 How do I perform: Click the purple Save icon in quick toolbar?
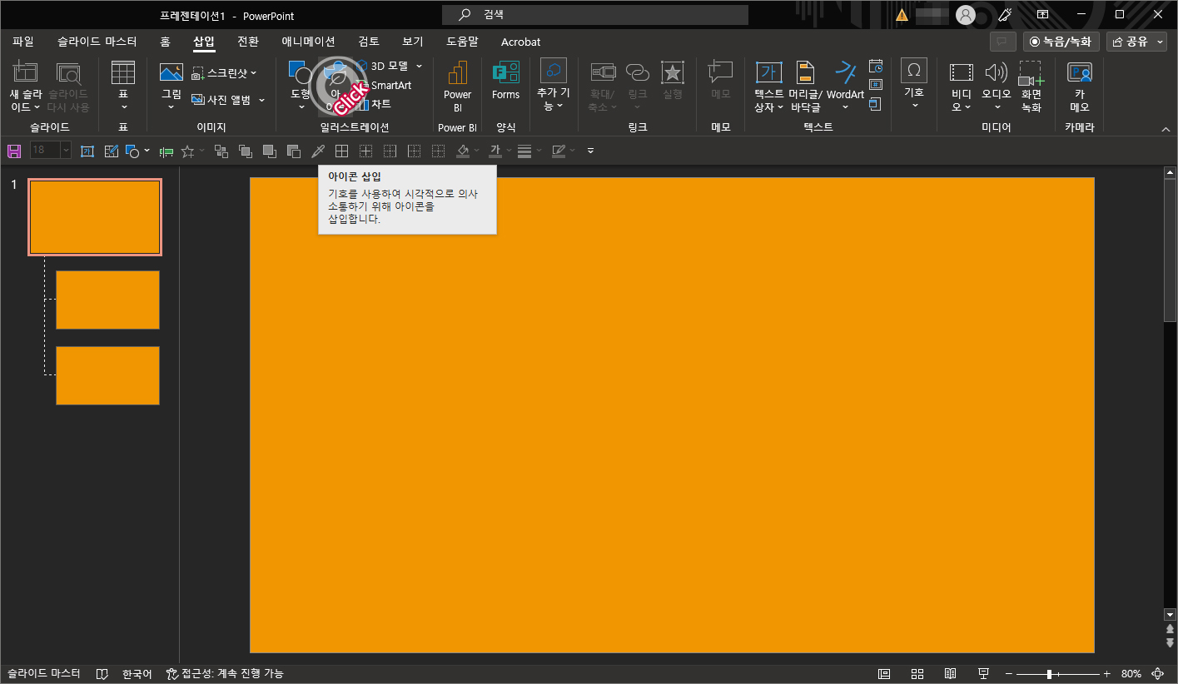[14, 151]
